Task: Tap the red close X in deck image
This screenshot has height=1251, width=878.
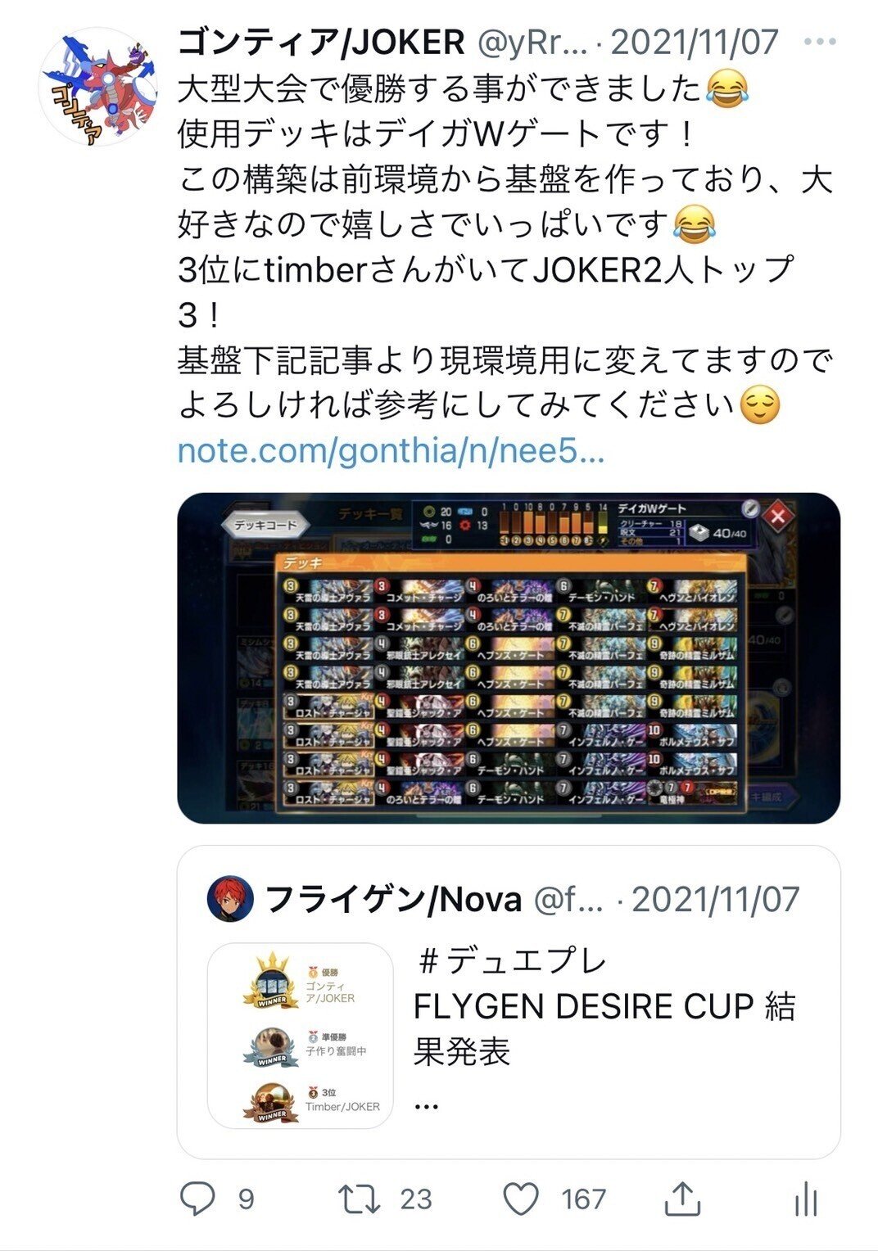Action: (x=778, y=515)
